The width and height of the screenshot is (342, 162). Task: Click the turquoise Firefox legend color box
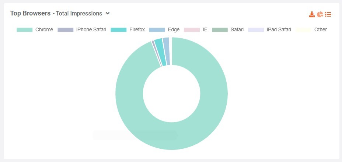pyautogui.click(x=119, y=29)
